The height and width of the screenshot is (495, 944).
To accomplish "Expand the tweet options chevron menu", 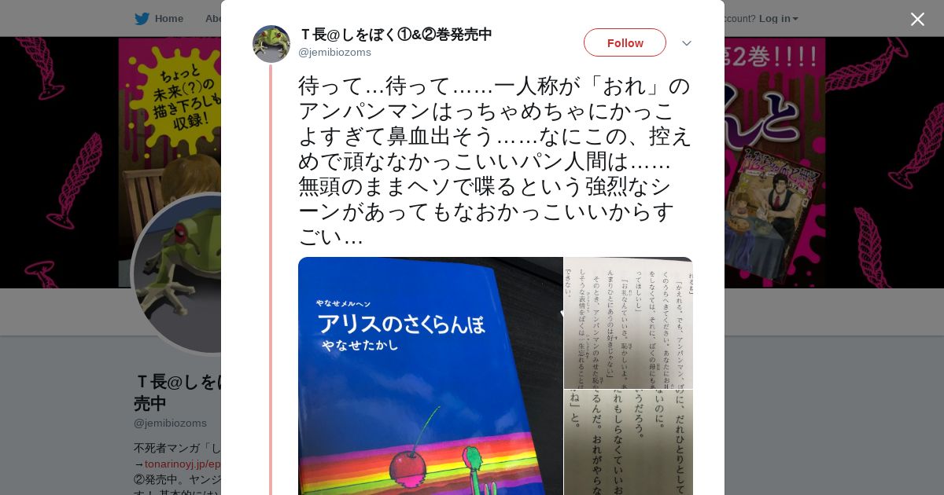I will pyautogui.click(x=687, y=43).
